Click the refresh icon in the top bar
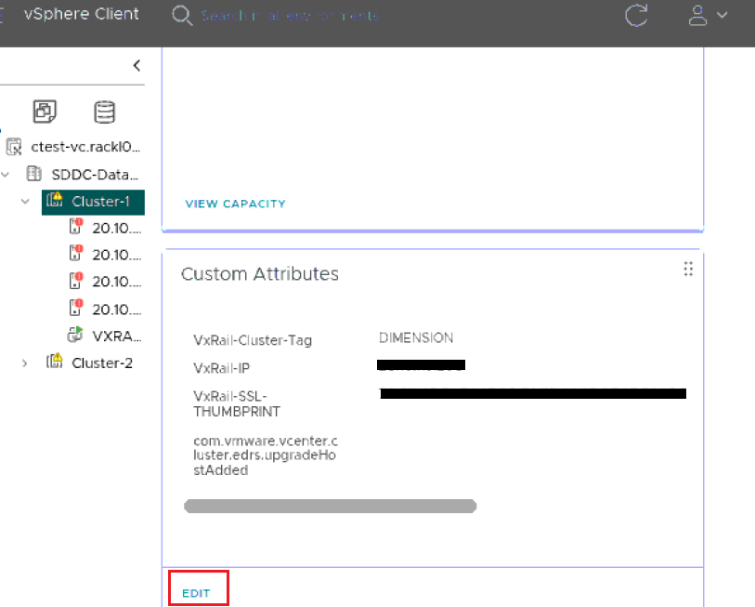This screenshot has height=607, width=755. tap(636, 16)
